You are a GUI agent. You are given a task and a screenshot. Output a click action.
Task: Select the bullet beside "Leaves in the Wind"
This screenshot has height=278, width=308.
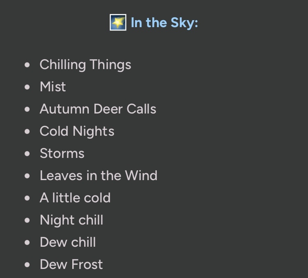pyautogui.click(x=28, y=176)
